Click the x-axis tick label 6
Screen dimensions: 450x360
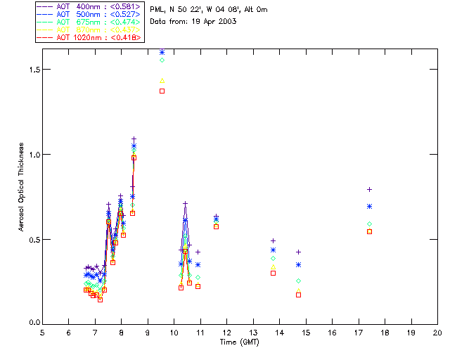pyautogui.click(x=69, y=333)
